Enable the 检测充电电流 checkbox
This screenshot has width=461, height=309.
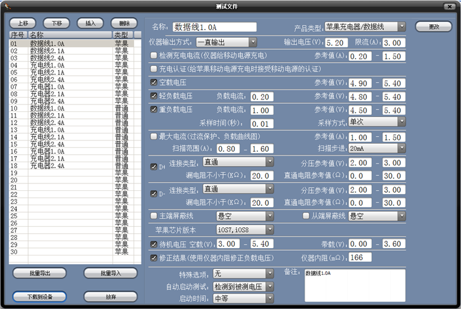[x=154, y=55]
